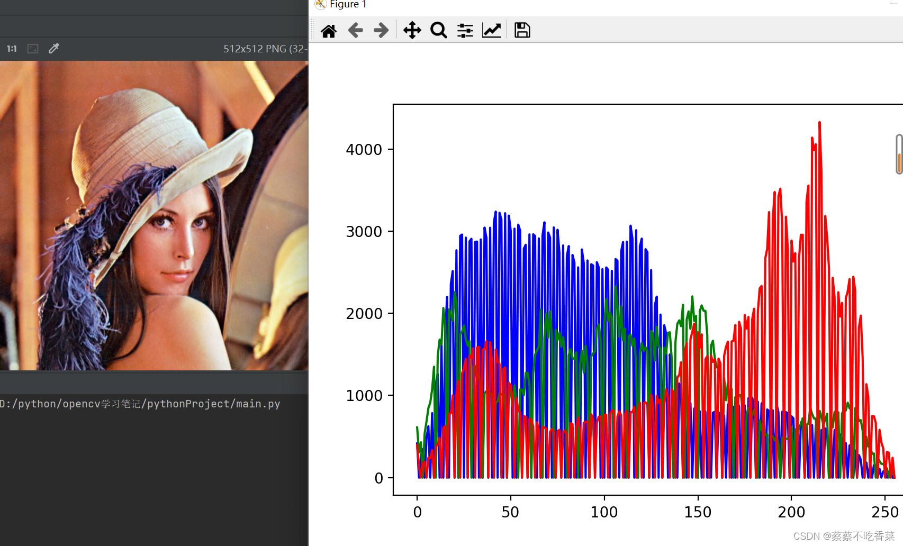Click the Home reset view icon
This screenshot has width=903, height=546.
[x=329, y=31]
